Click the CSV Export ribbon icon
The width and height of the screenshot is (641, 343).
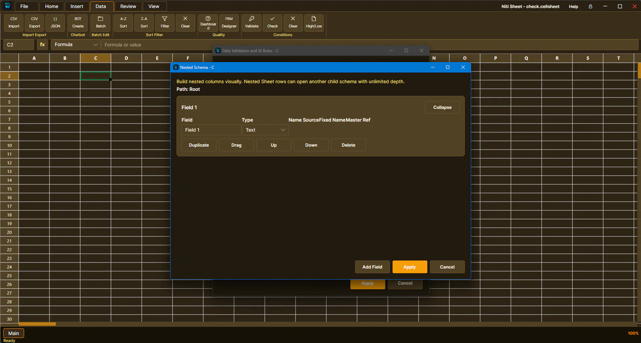tap(34, 23)
